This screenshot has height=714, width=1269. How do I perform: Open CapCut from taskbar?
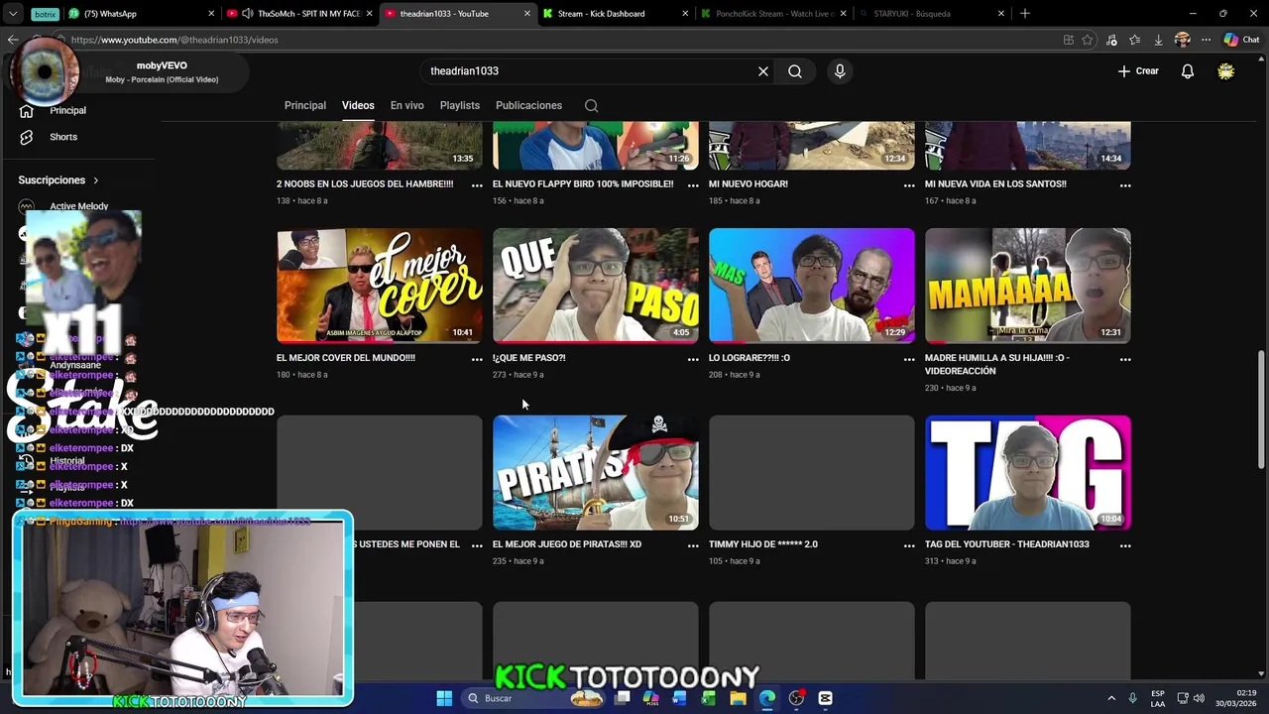click(x=825, y=698)
